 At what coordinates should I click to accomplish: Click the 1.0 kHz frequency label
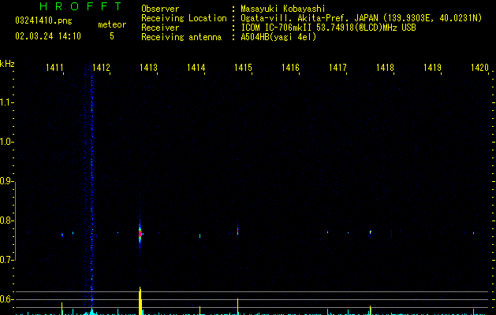tap(6, 142)
